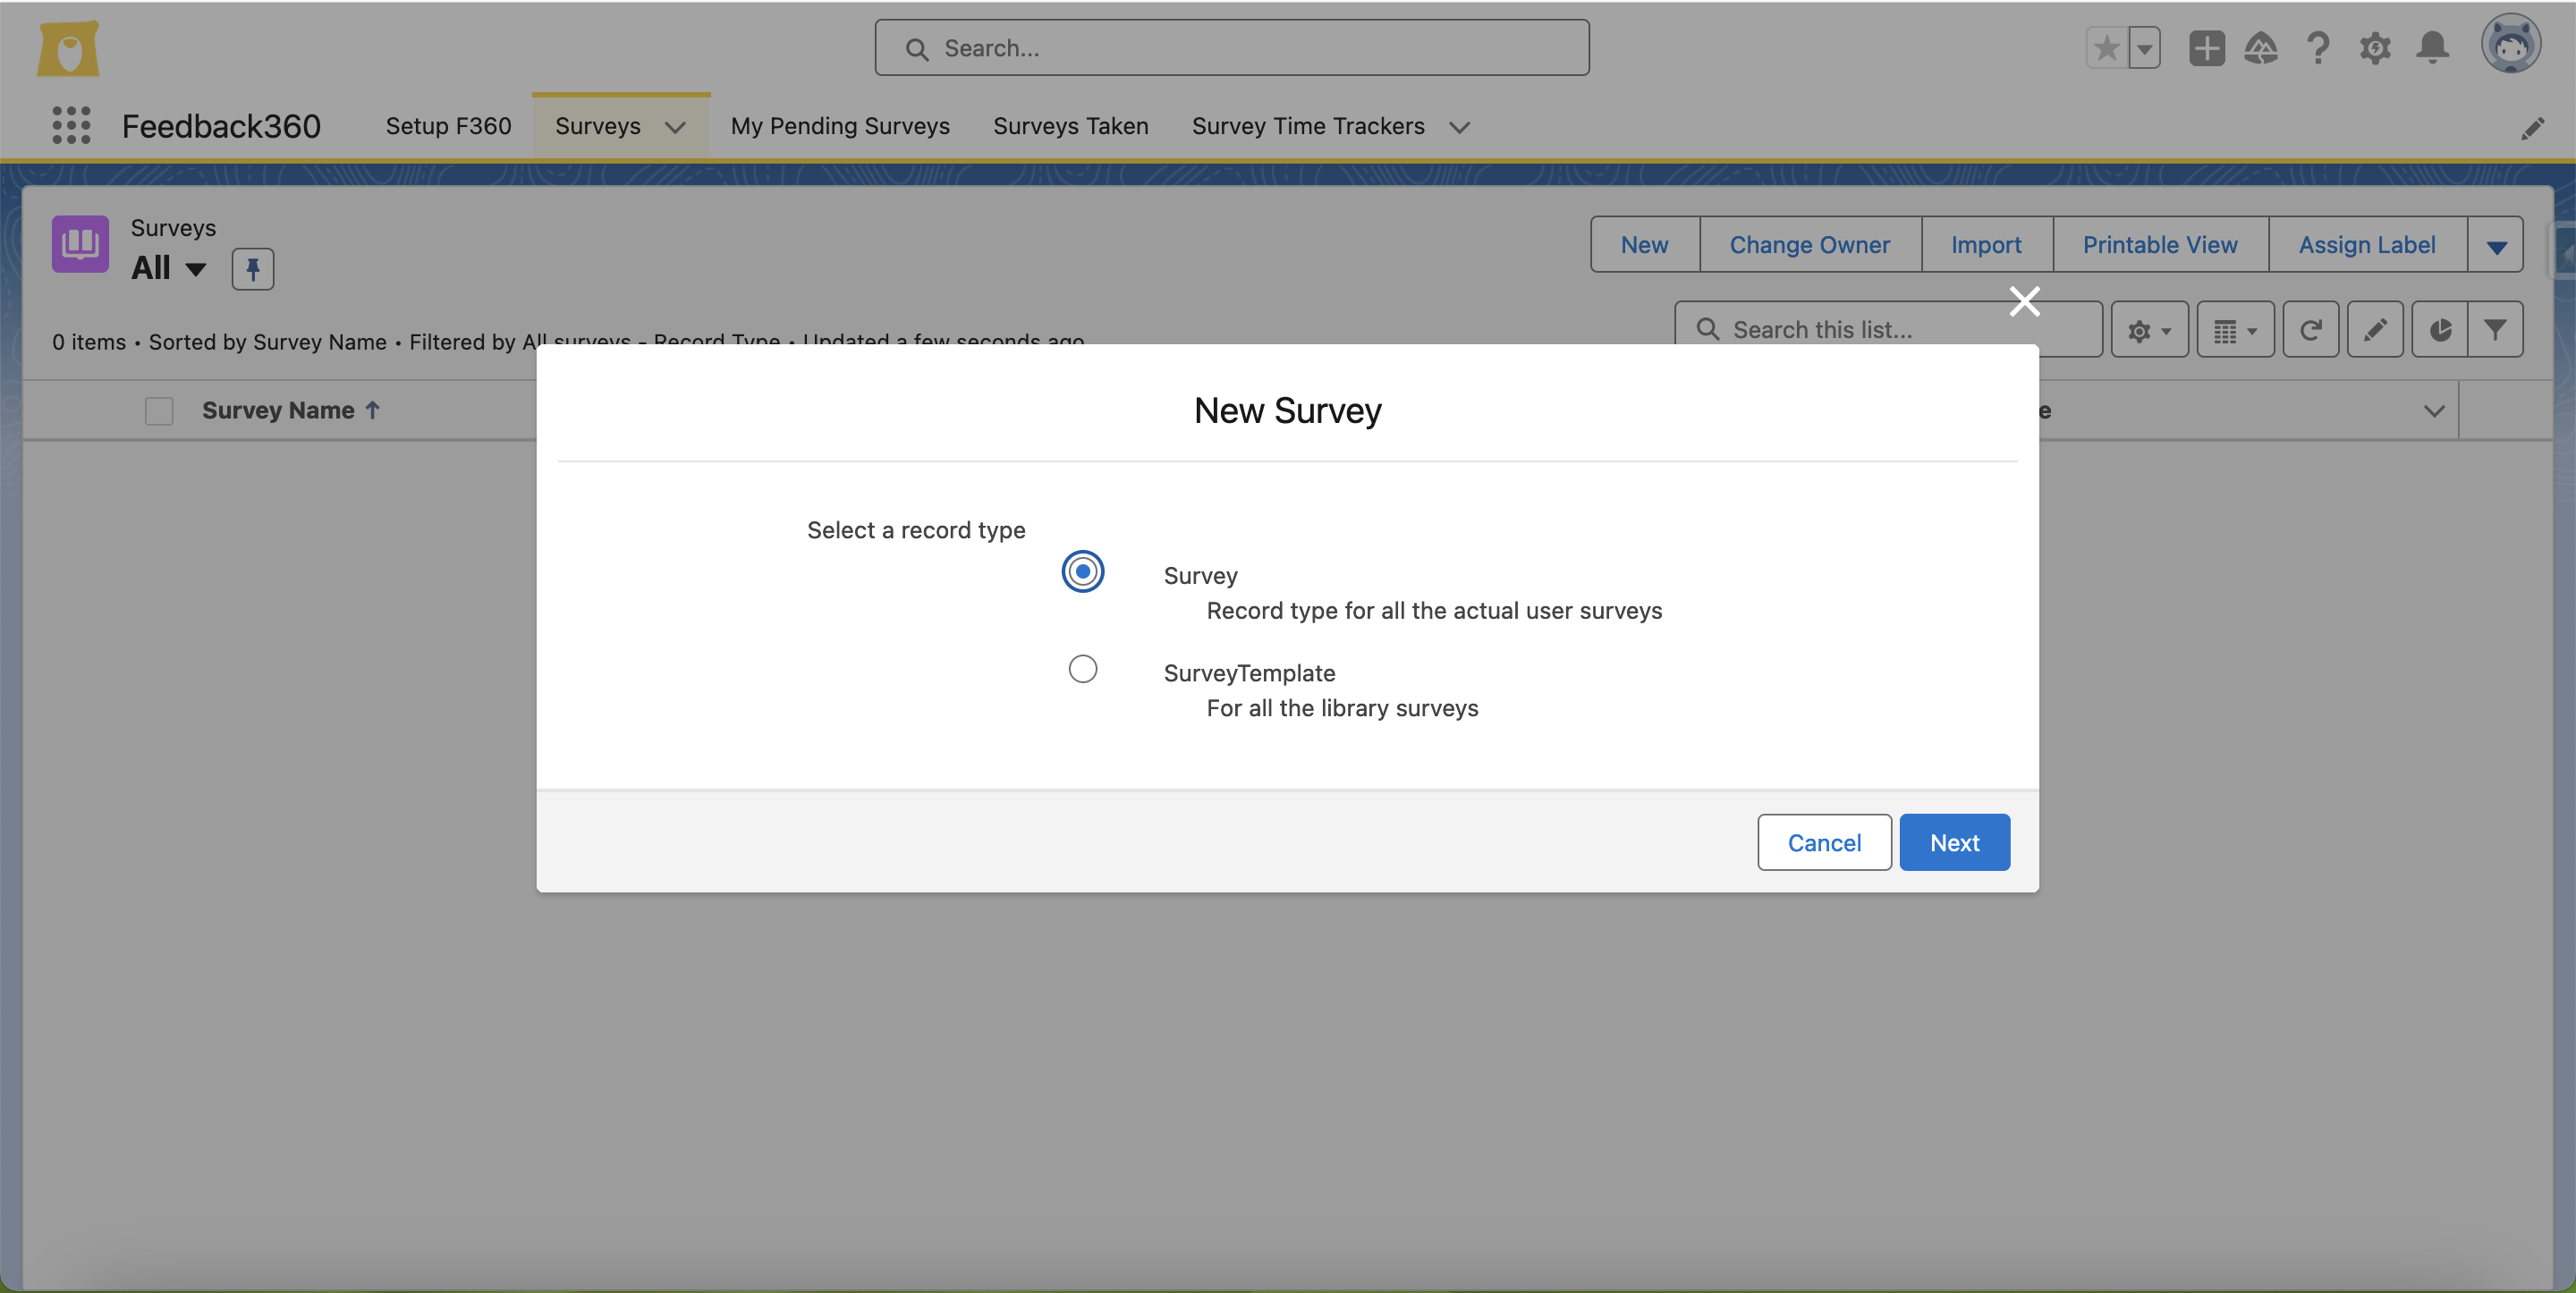This screenshot has height=1293, width=2576.
Task: Focus the global Search field
Action: [1232, 48]
